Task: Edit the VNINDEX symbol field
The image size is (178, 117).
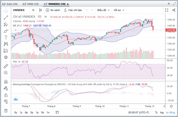Action: pos(19,10)
